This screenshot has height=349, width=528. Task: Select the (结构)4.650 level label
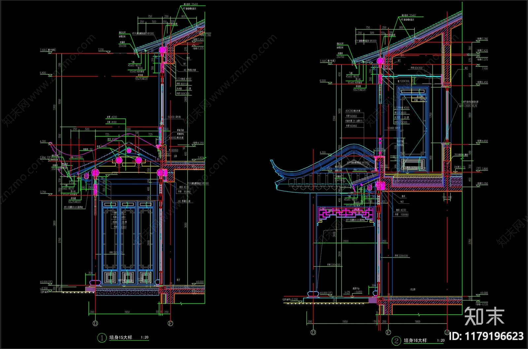pyautogui.click(x=482, y=141)
